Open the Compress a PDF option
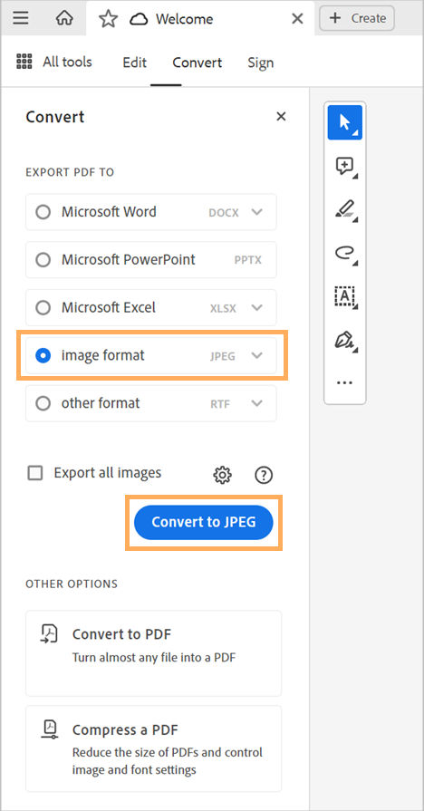This screenshot has height=811, width=424. click(x=154, y=748)
